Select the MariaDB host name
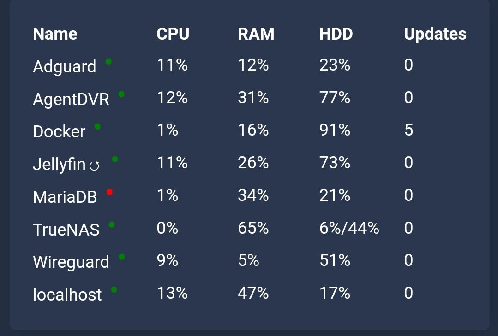The image size is (498, 336). tap(65, 197)
